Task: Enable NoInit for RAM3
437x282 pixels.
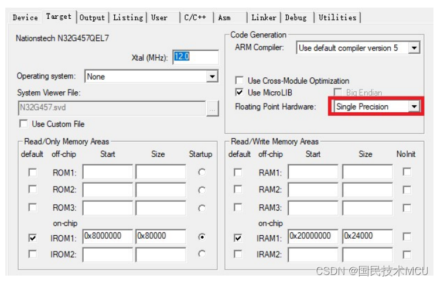Action: pos(407,208)
